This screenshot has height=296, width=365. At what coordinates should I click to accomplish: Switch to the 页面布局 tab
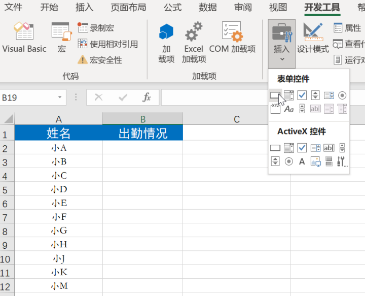tap(128, 7)
